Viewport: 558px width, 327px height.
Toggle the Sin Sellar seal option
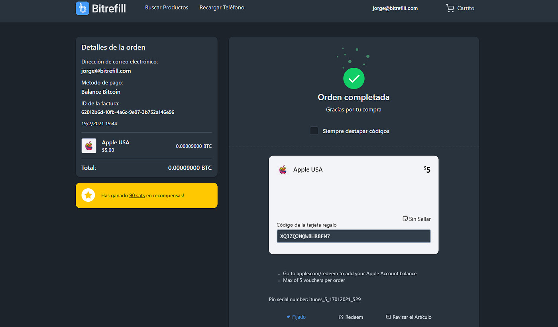coord(417,219)
